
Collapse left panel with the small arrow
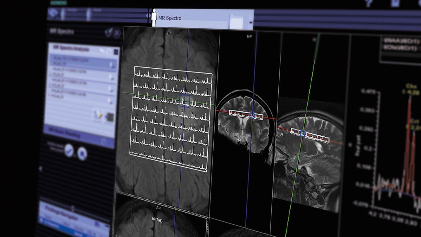click(x=40, y=169)
